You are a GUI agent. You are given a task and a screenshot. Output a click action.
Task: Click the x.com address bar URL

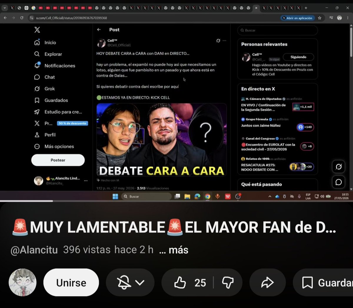pos(71,18)
